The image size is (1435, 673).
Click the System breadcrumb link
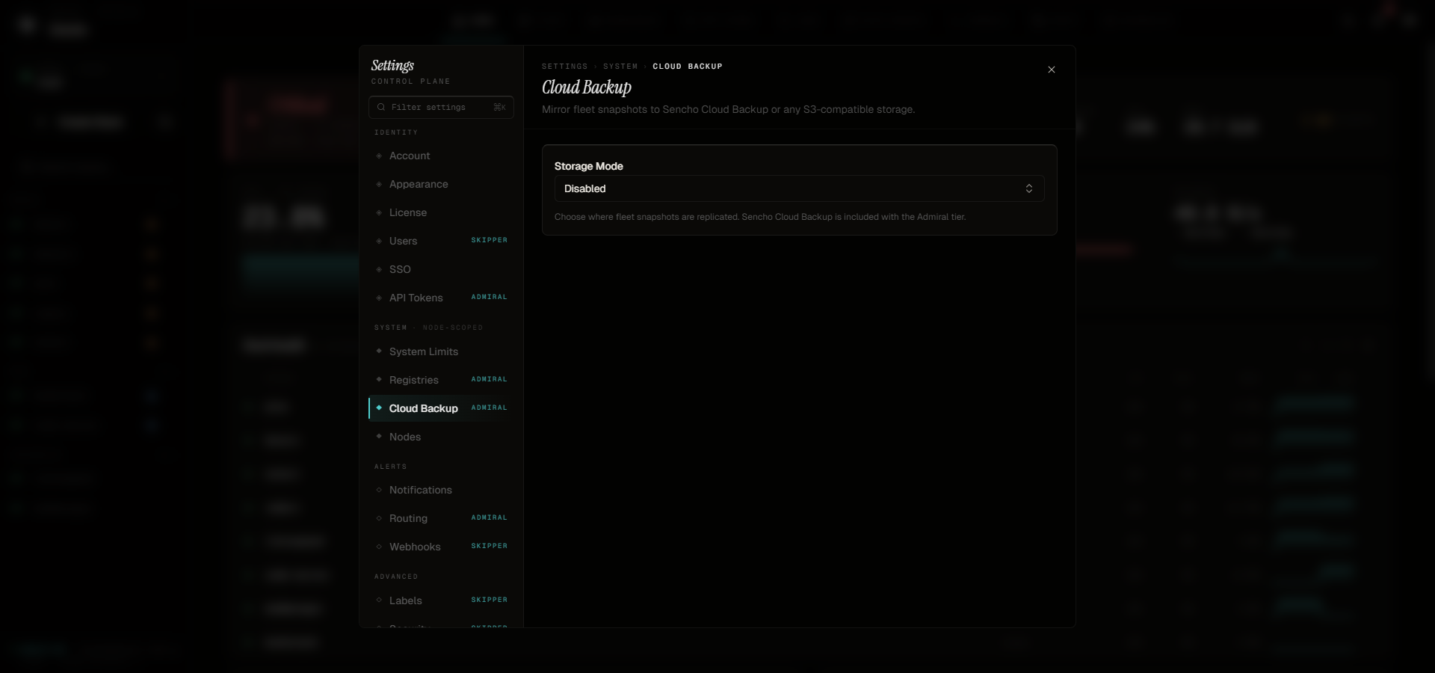click(x=620, y=67)
